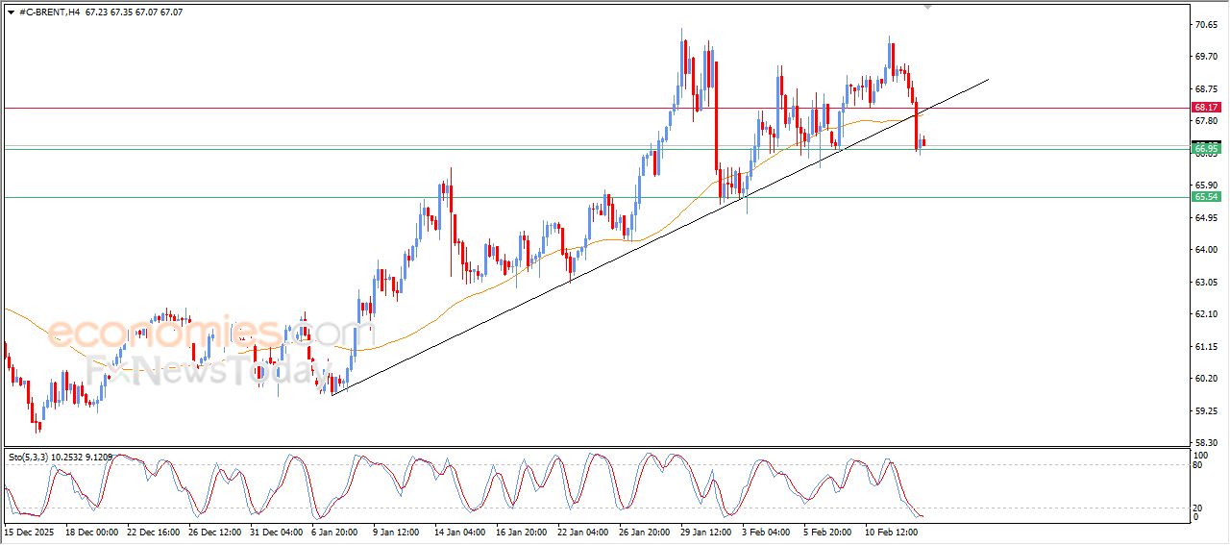This screenshot has height=545, width=1230.
Task: Click the 6 Jan 20:00 time label
Action: (334, 530)
